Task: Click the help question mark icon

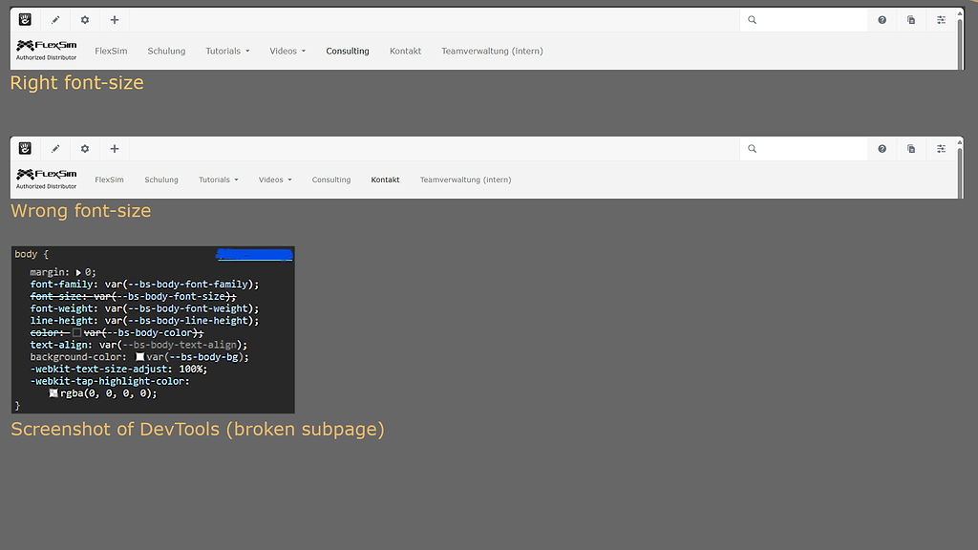Action: coord(882,19)
